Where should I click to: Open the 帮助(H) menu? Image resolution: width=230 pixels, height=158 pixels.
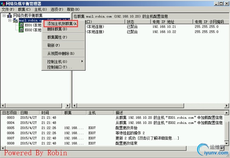tap(73, 10)
